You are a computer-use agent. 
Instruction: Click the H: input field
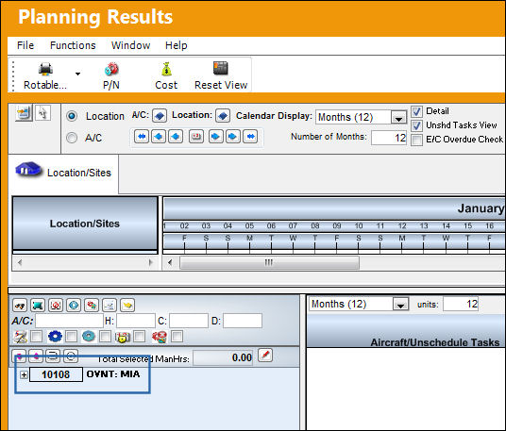pyautogui.click(x=136, y=321)
